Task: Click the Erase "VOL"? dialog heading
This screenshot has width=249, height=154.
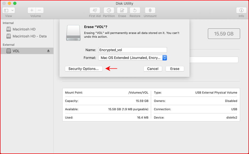Action: [95, 27]
